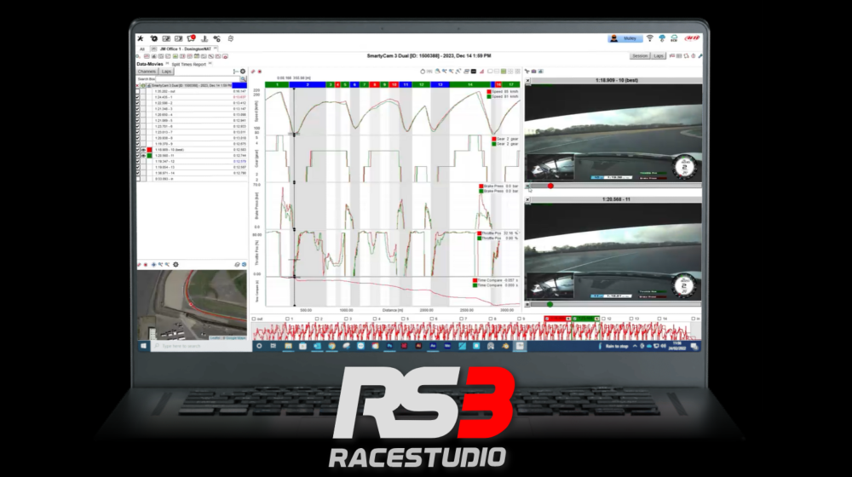Switch to the Laps tab in left panel

click(167, 72)
